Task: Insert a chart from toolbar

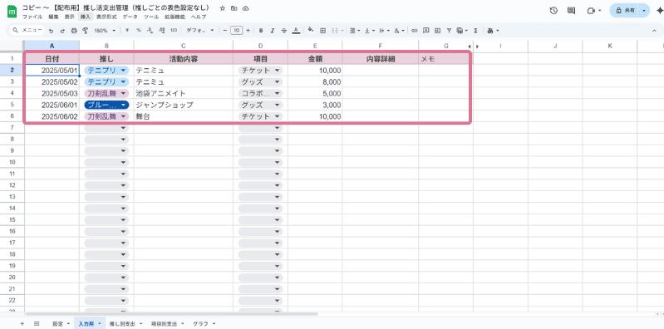Action: 437,31
